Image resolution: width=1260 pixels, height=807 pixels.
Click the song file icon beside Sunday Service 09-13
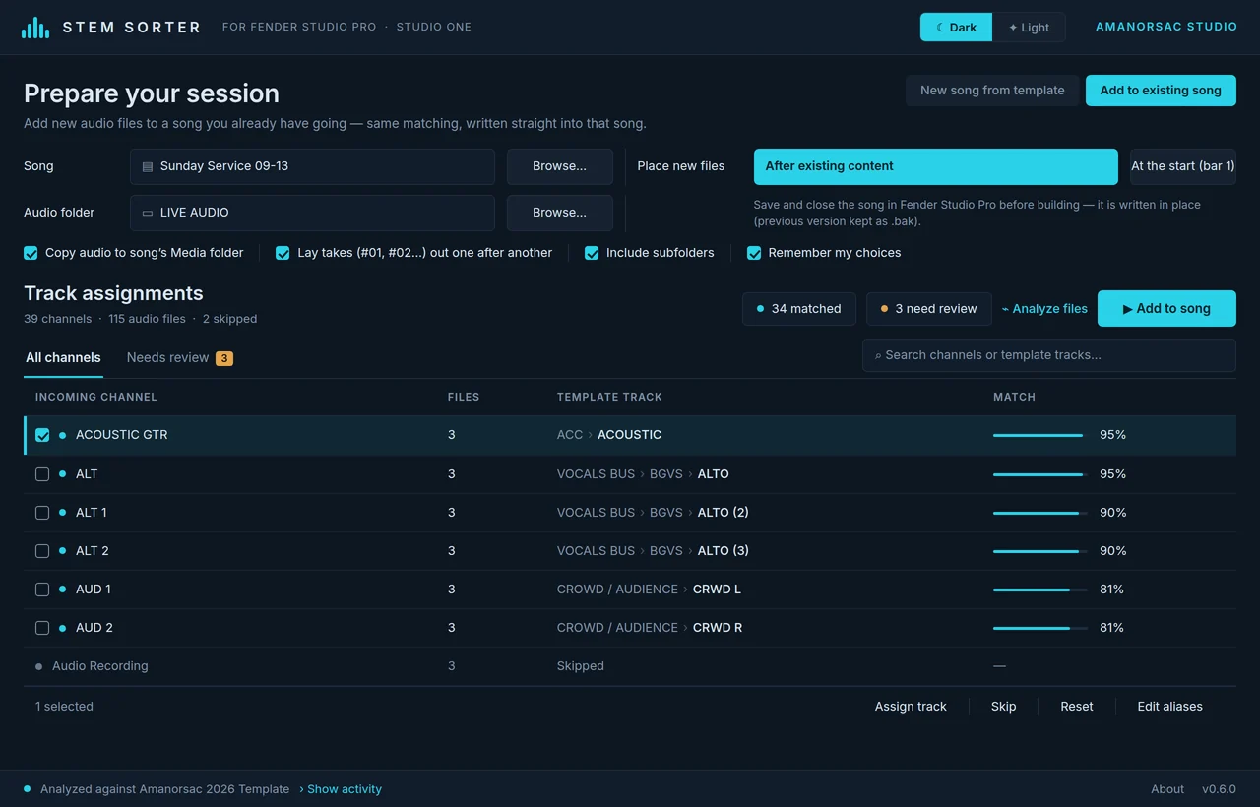tap(148, 166)
